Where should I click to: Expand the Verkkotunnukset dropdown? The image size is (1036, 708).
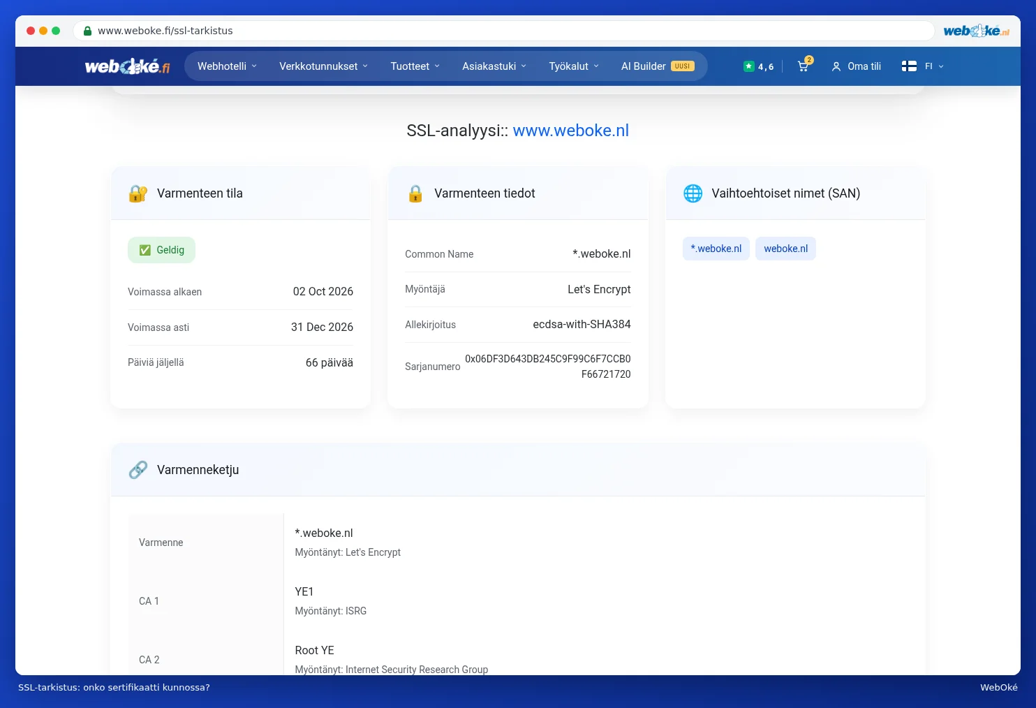click(323, 66)
